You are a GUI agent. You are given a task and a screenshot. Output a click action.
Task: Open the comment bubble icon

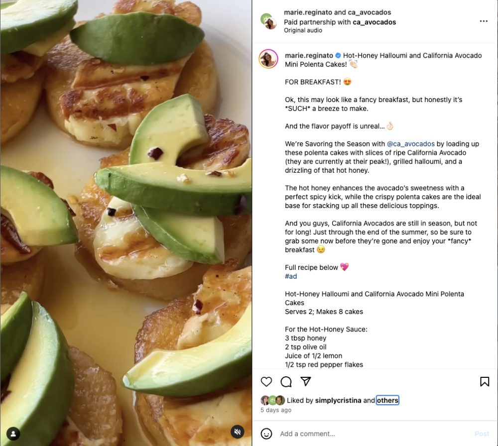point(285,382)
